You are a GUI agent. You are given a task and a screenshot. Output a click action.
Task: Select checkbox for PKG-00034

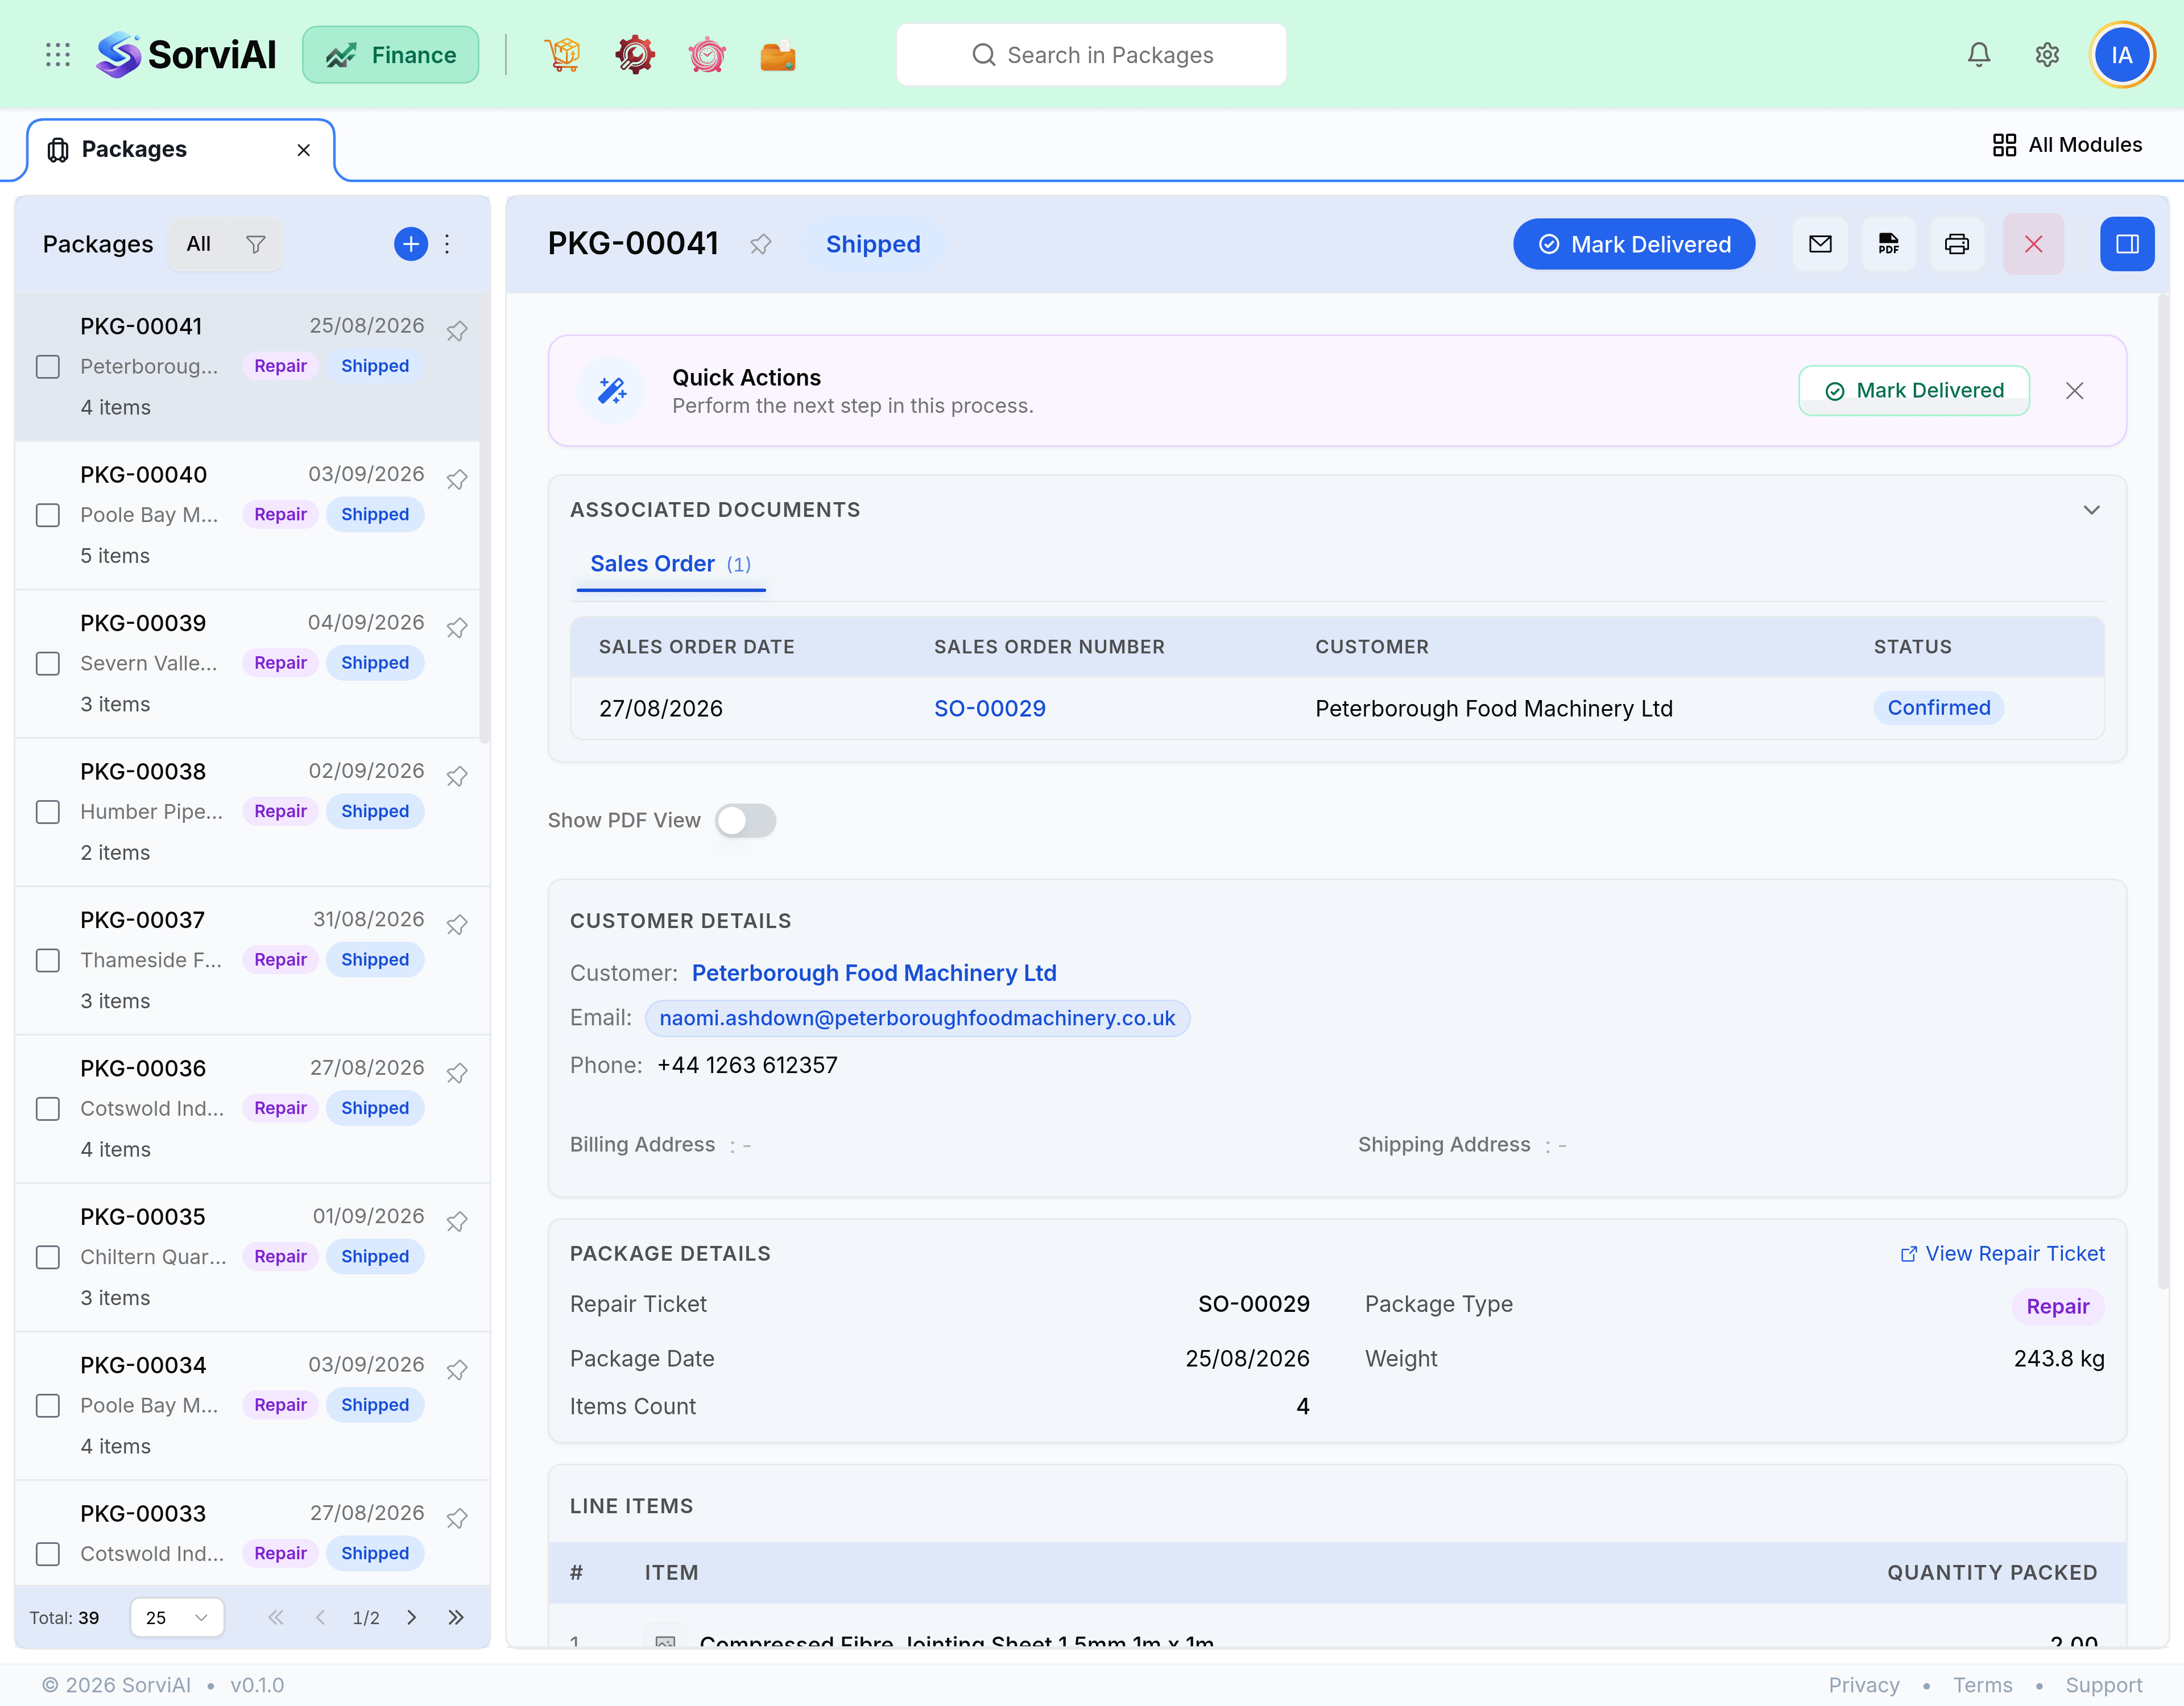tap(48, 1406)
